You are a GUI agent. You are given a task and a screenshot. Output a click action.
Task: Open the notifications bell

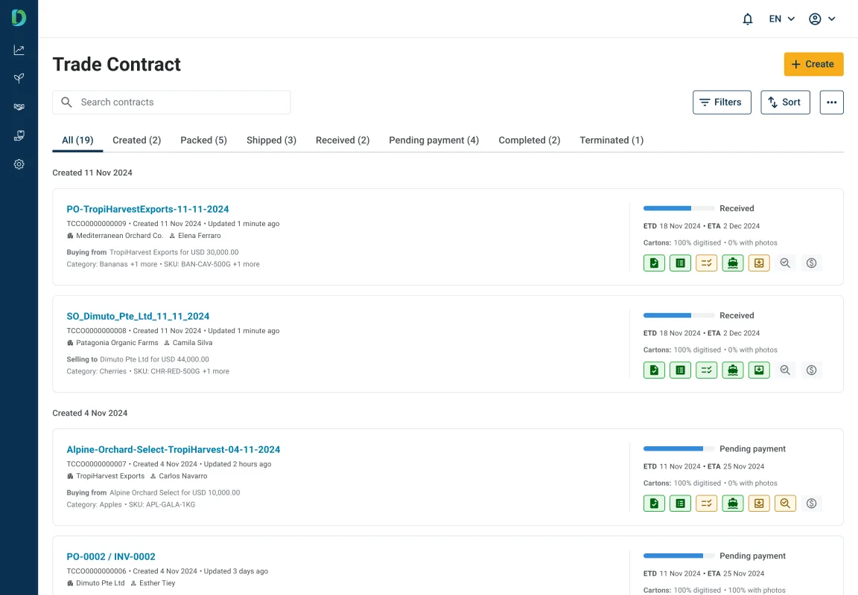(x=748, y=19)
